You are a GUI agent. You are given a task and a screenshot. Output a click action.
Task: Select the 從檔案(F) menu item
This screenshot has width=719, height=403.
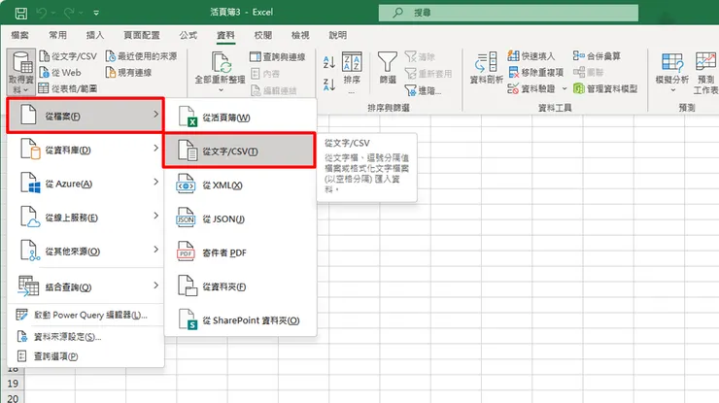pos(86,116)
